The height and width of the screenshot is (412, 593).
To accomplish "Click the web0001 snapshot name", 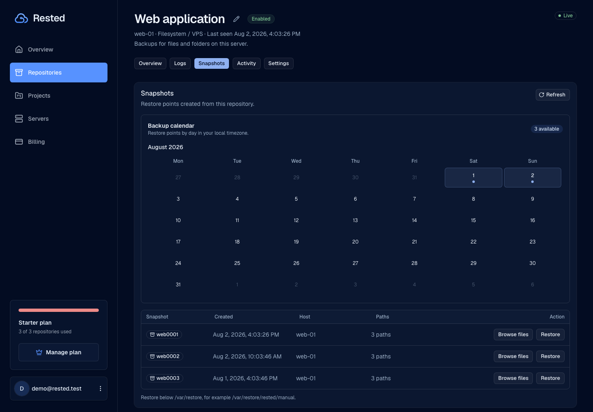I will click(x=167, y=335).
